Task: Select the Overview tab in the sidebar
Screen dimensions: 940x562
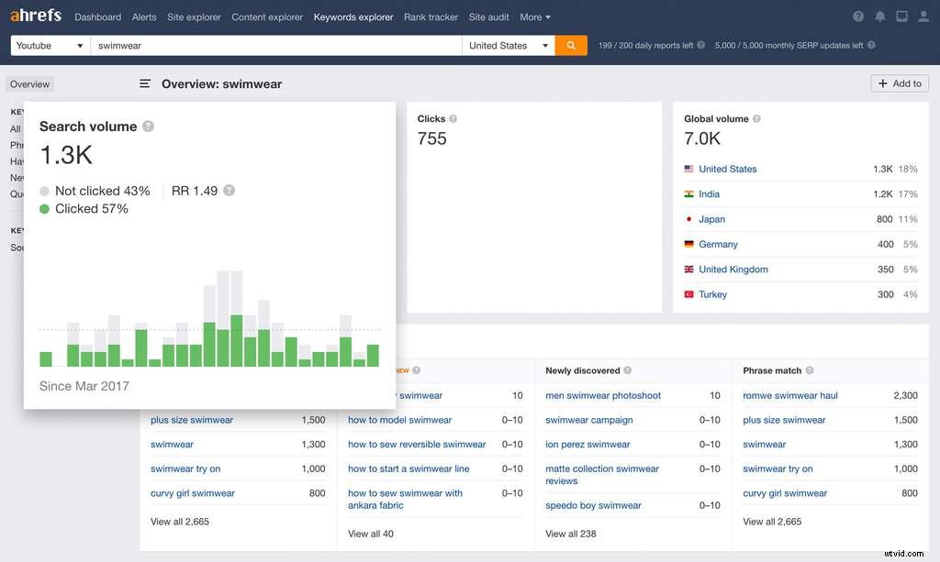Action: 28,83
